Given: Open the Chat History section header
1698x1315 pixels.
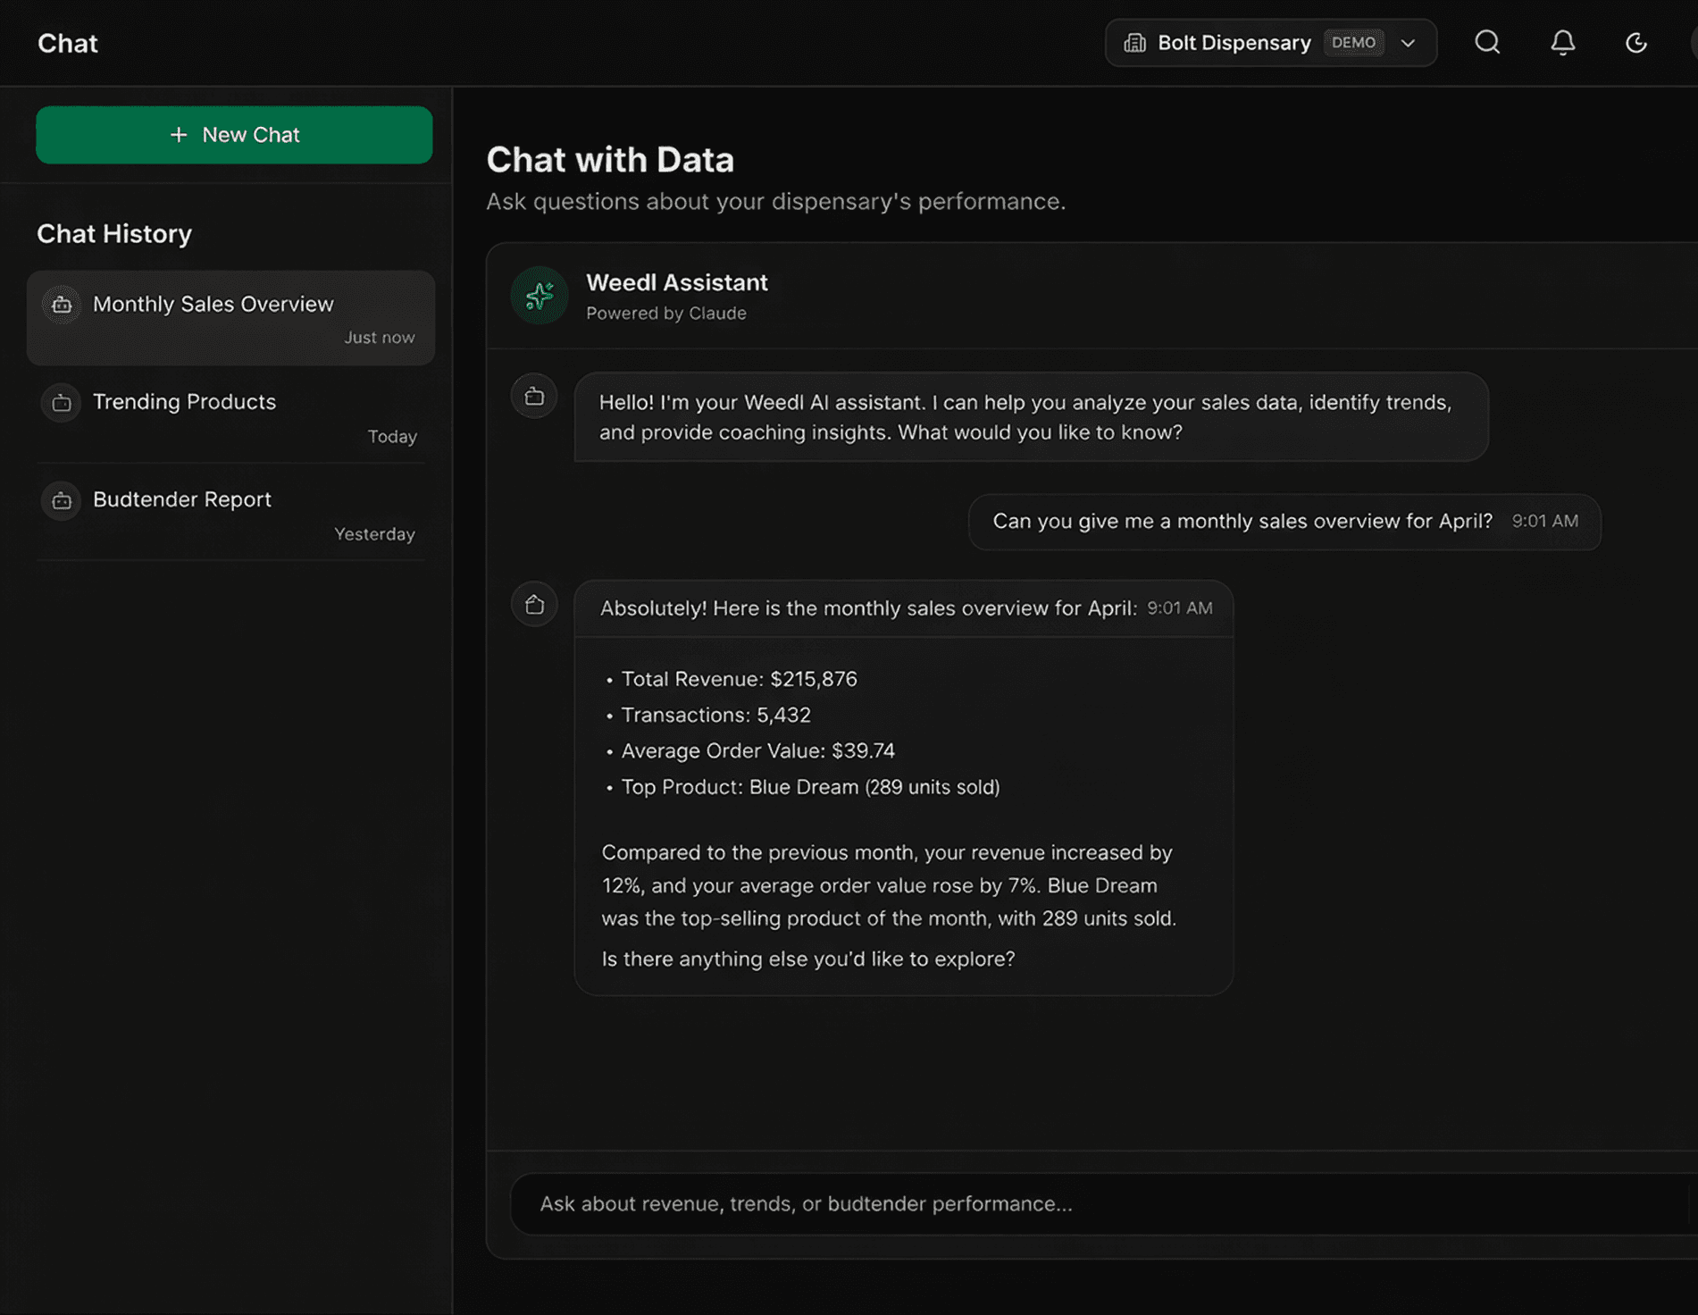Looking at the screenshot, I should [x=113, y=233].
